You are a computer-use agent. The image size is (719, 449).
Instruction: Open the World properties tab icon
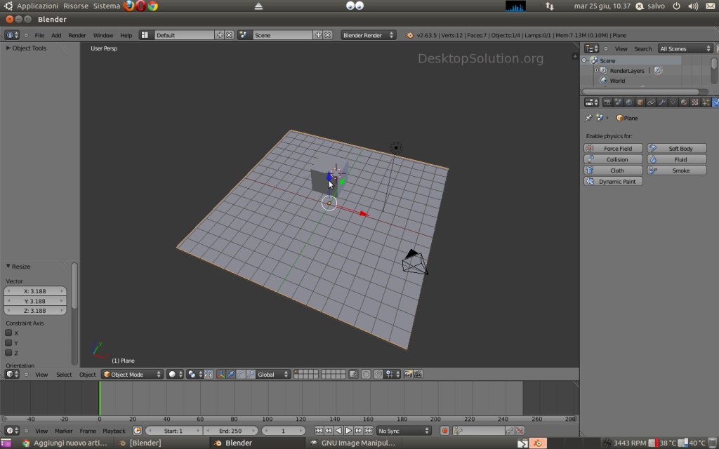tap(628, 102)
